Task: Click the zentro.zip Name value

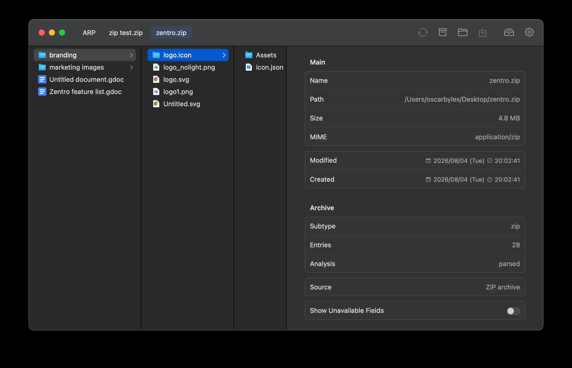Action: click(x=505, y=81)
